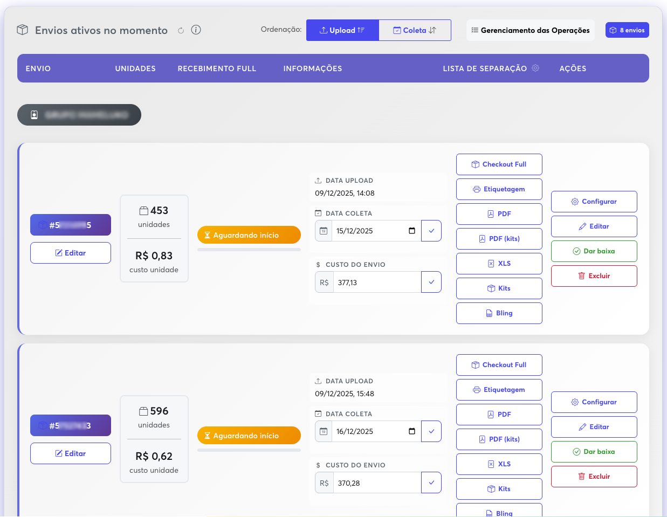Open the info tooltip beside the page title
The width and height of the screenshot is (667, 517).
click(x=196, y=30)
